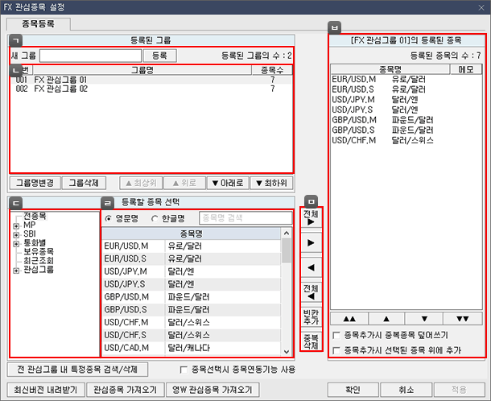Click the item list scrollbar up arrow
491x401 pixels.
tap(287, 234)
